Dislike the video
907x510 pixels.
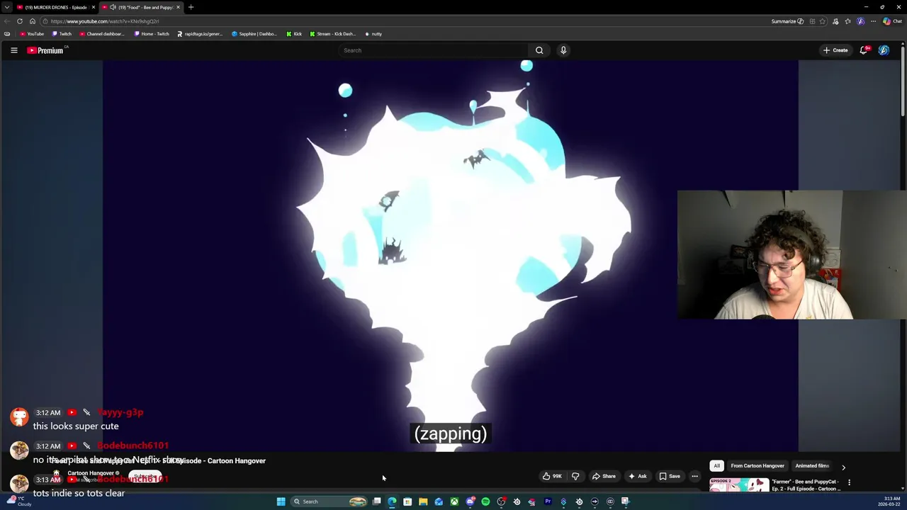coord(575,476)
